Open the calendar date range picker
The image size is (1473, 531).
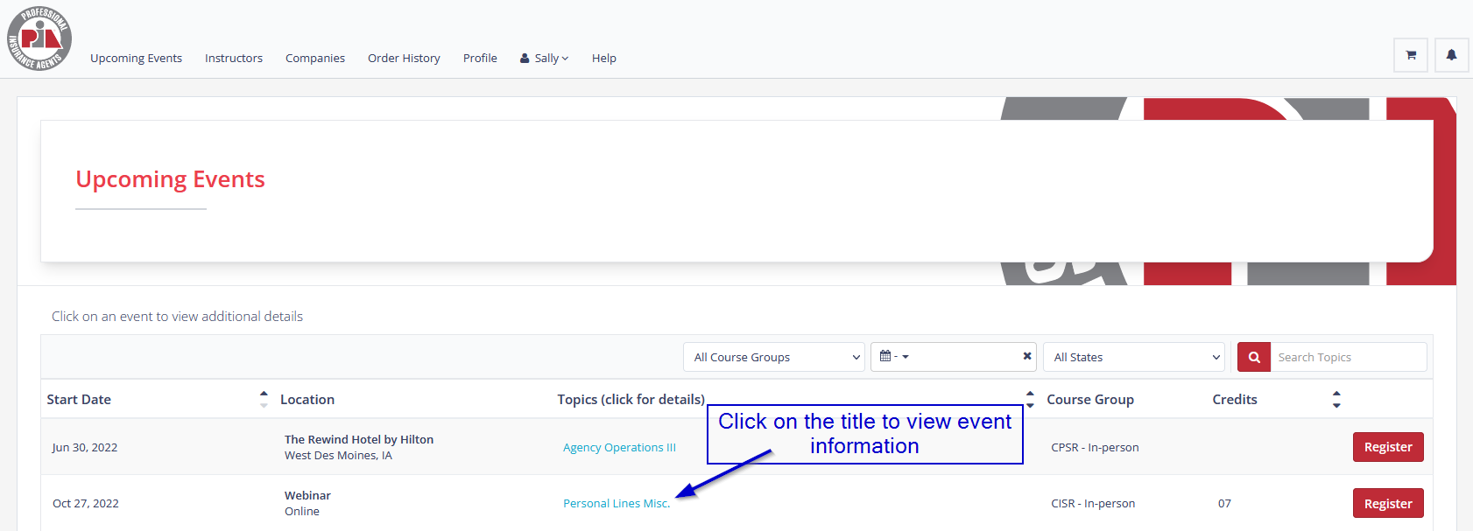[x=894, y=357]
